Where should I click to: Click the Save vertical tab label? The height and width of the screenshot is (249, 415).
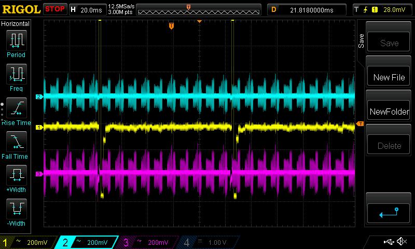click(361, 41)
